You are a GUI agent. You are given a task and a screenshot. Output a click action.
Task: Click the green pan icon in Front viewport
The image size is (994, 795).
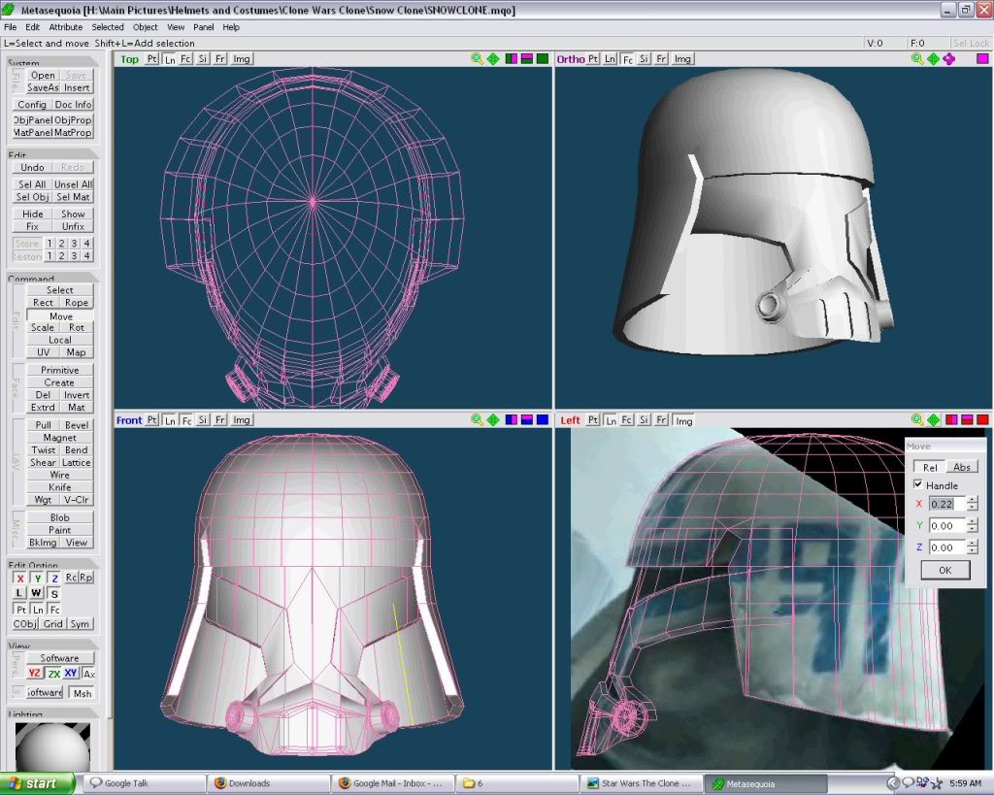click(x=493, y=419)
